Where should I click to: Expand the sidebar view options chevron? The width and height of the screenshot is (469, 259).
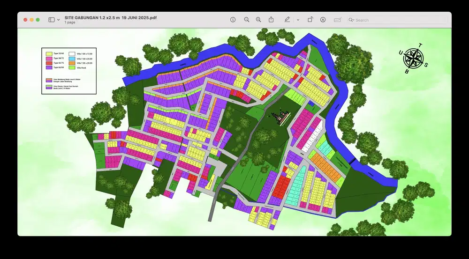59,20
